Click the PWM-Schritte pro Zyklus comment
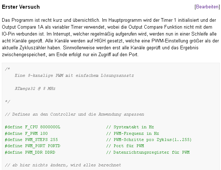 click(x=149, y=140)
